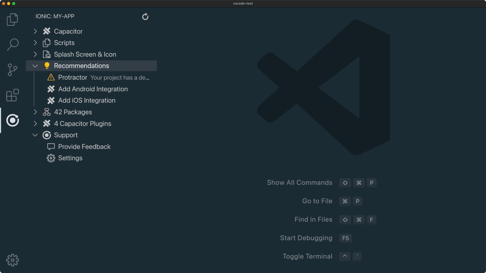Click Provide Feedback under Support
The image size is (486, 273).
(x=84, y=146)
